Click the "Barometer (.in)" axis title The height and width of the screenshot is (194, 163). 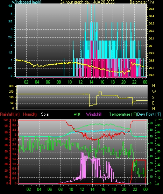(x=142, y=2)
